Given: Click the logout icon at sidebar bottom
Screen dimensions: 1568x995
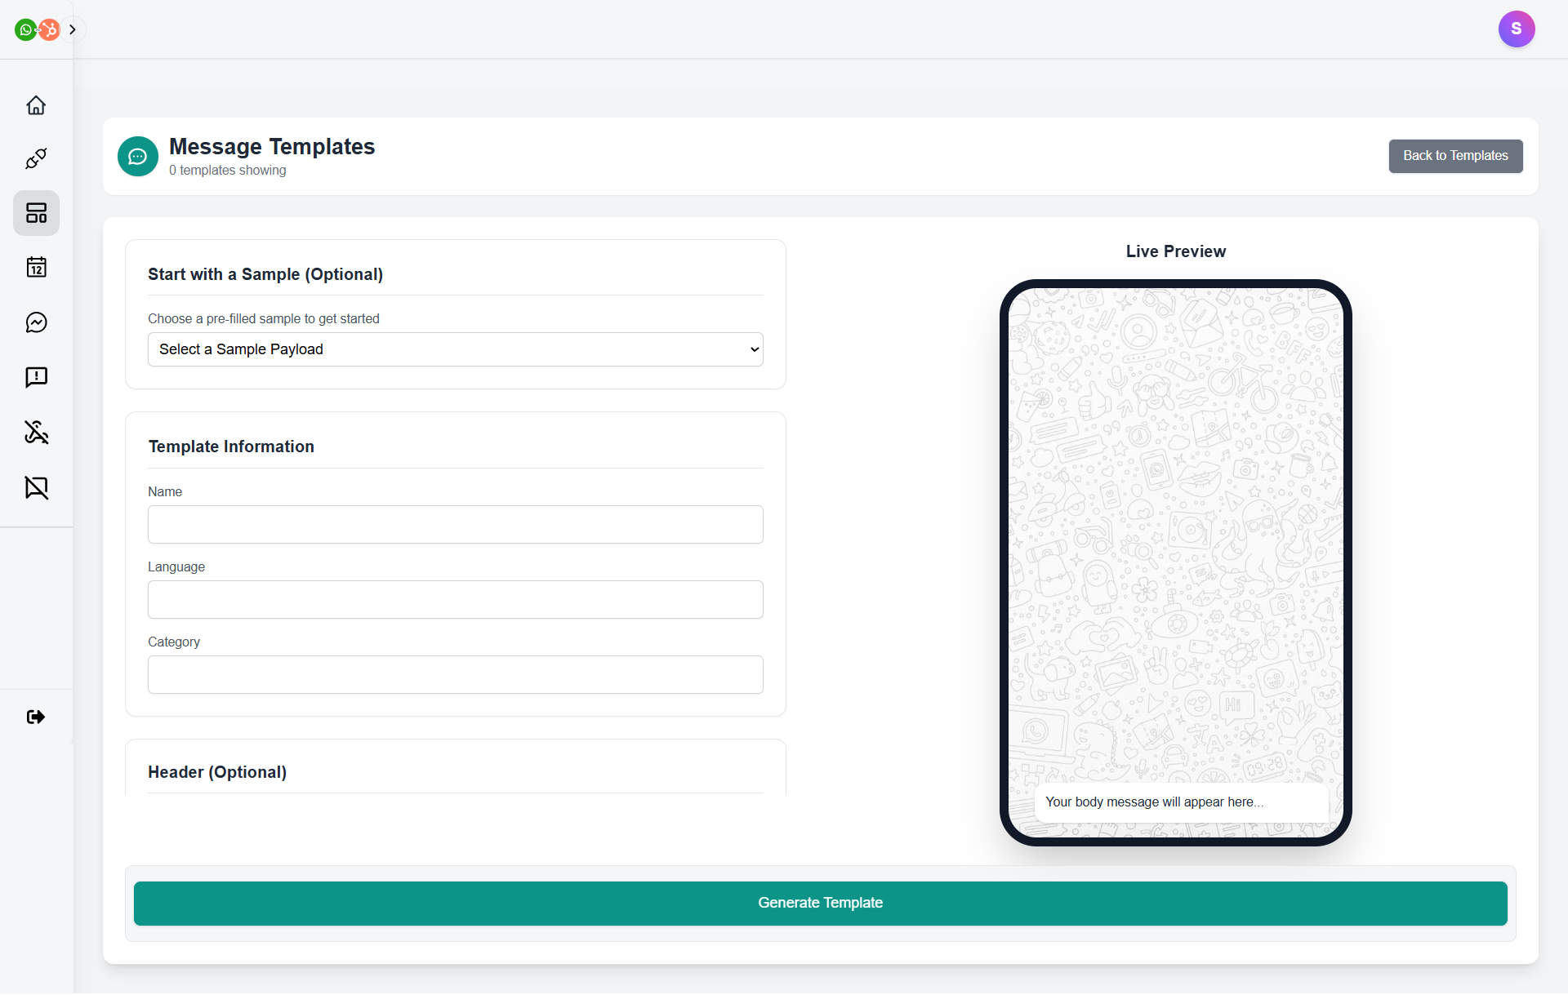Looking at the screenshot, I should [36, 717].
